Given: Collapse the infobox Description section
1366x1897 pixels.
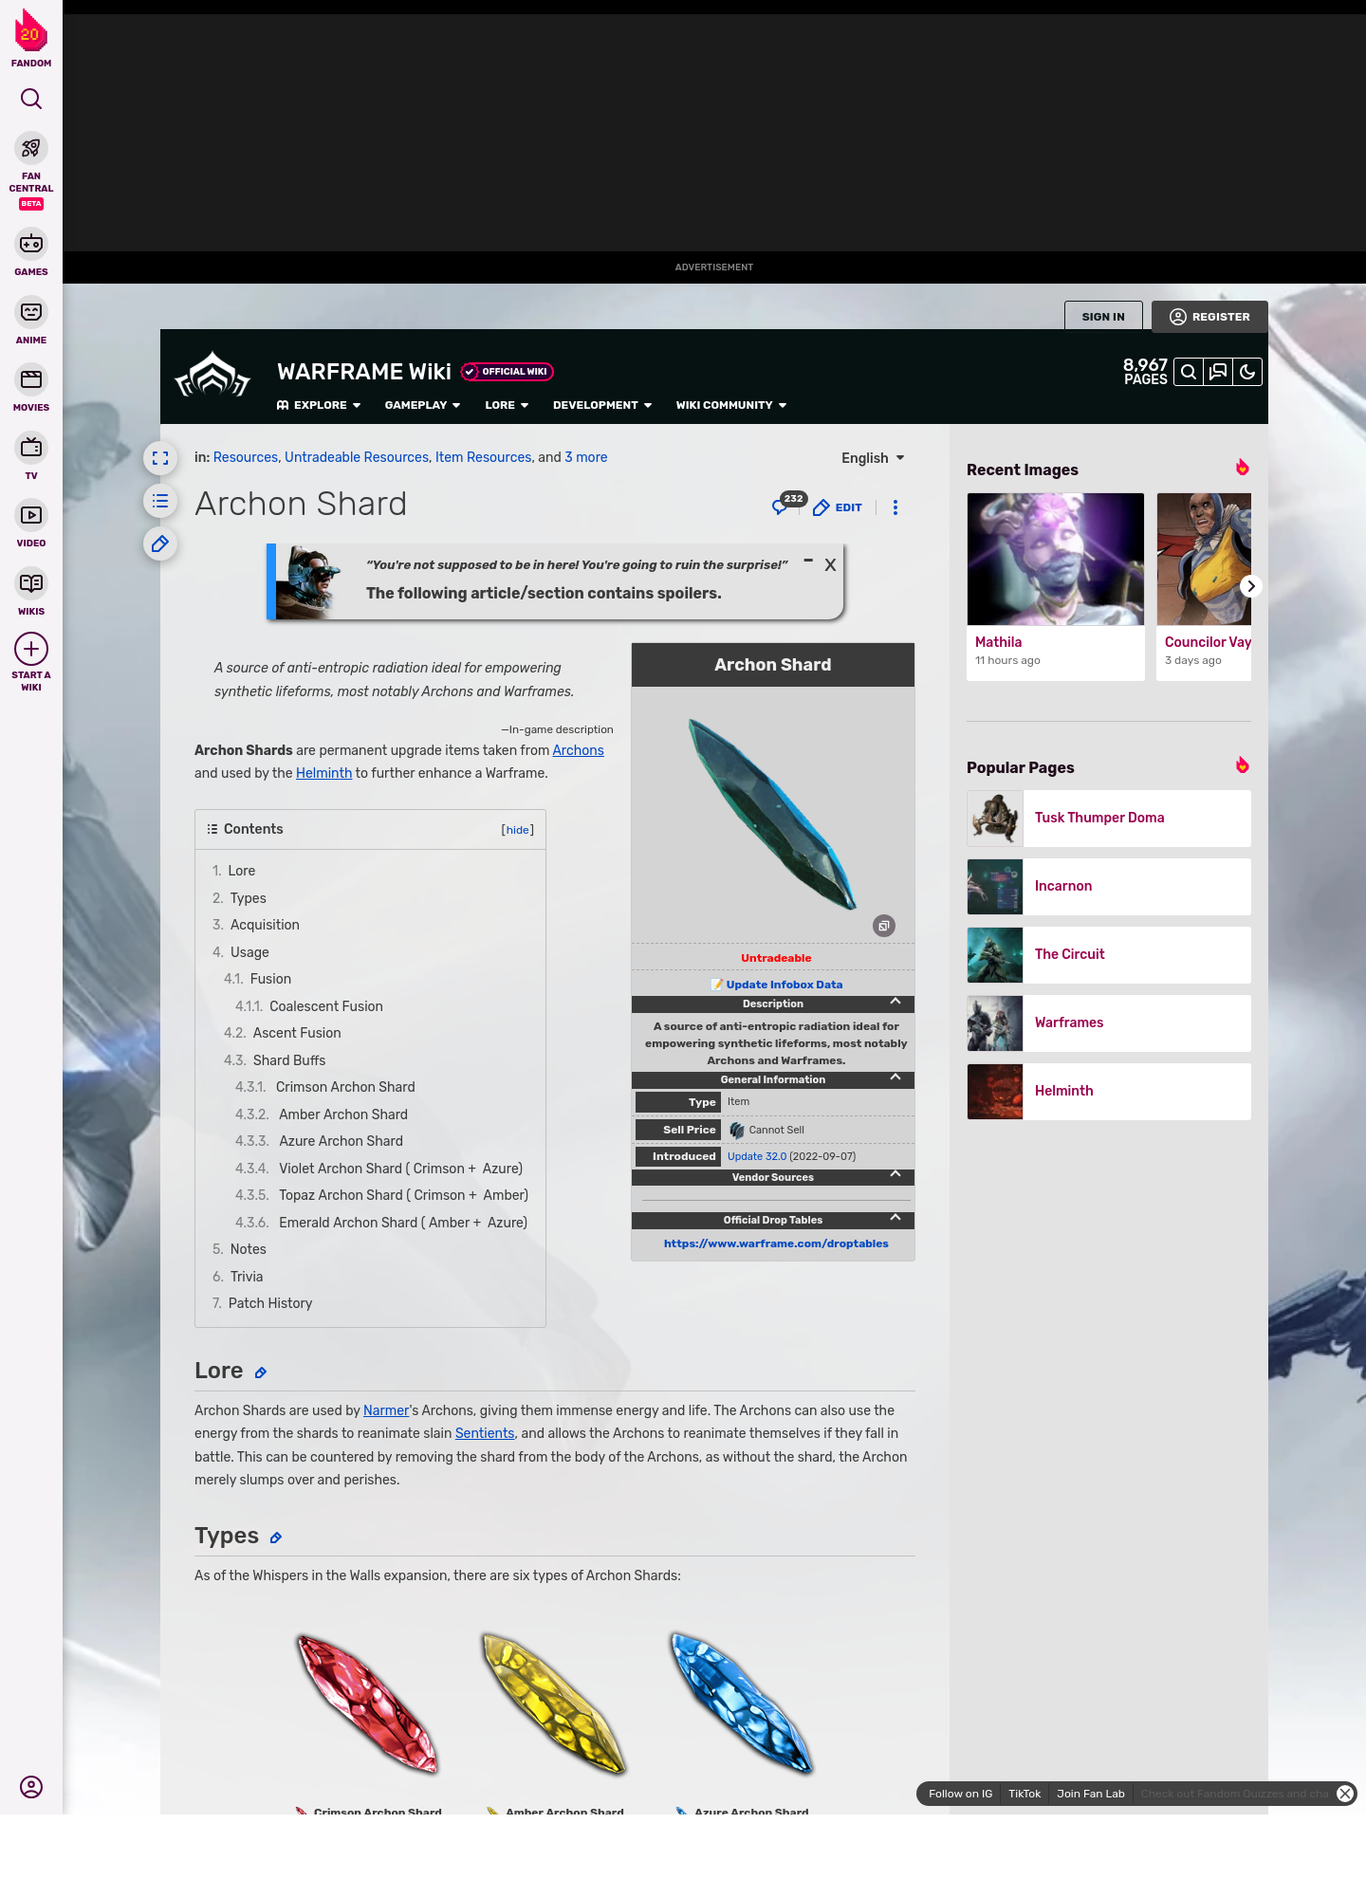Looking at the screenshot, I should click(895, 1002).
